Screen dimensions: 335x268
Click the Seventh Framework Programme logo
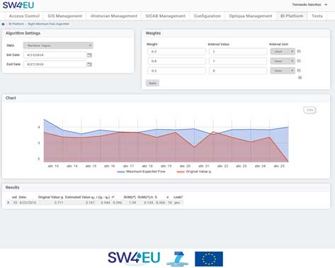[x=178, y=259]
